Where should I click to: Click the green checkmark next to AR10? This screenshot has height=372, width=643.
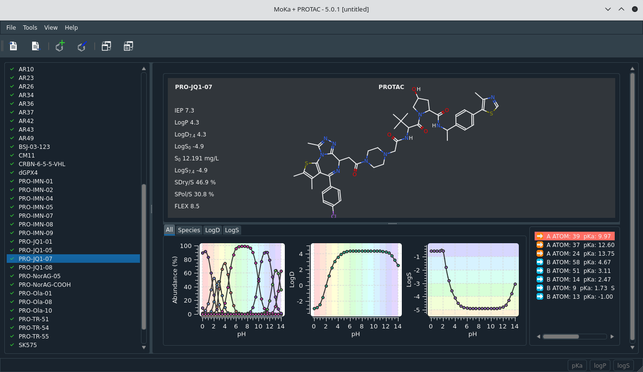tap(12, 69)
